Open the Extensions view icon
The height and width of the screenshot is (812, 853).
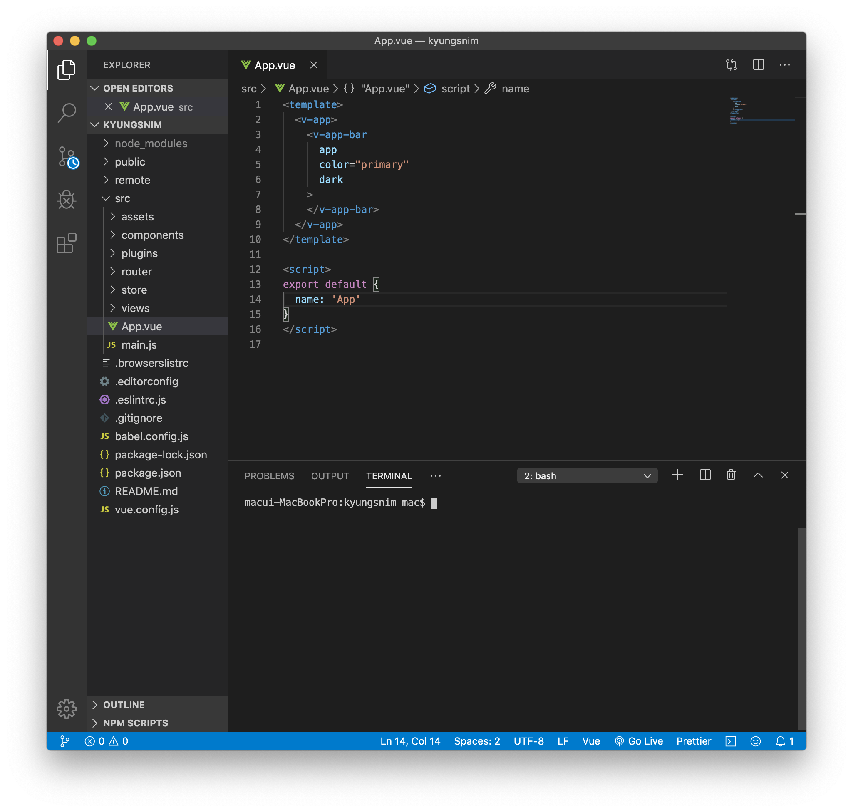point(66,243)
